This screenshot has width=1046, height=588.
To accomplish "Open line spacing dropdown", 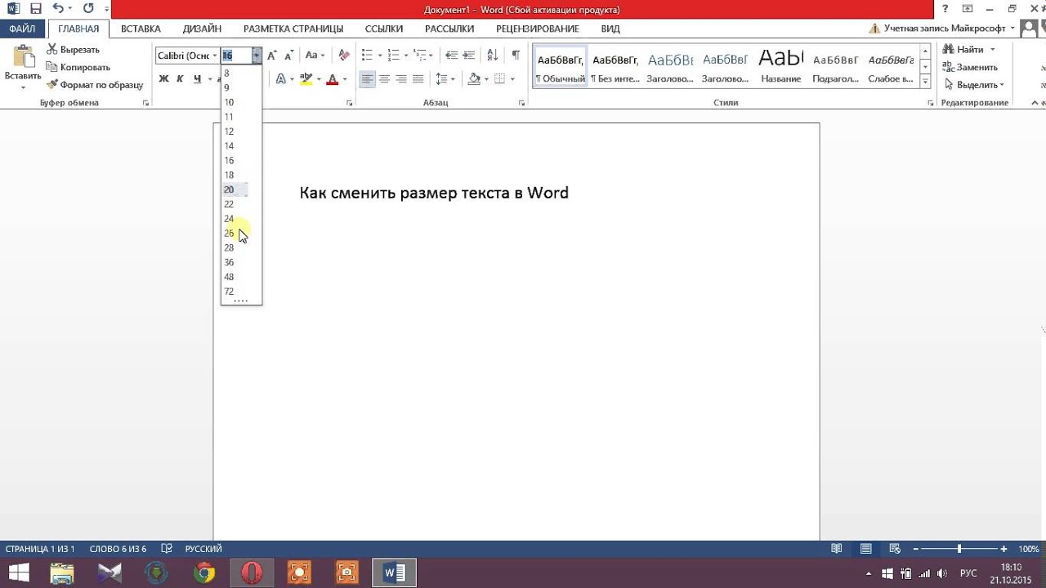I will coord(445,79).
